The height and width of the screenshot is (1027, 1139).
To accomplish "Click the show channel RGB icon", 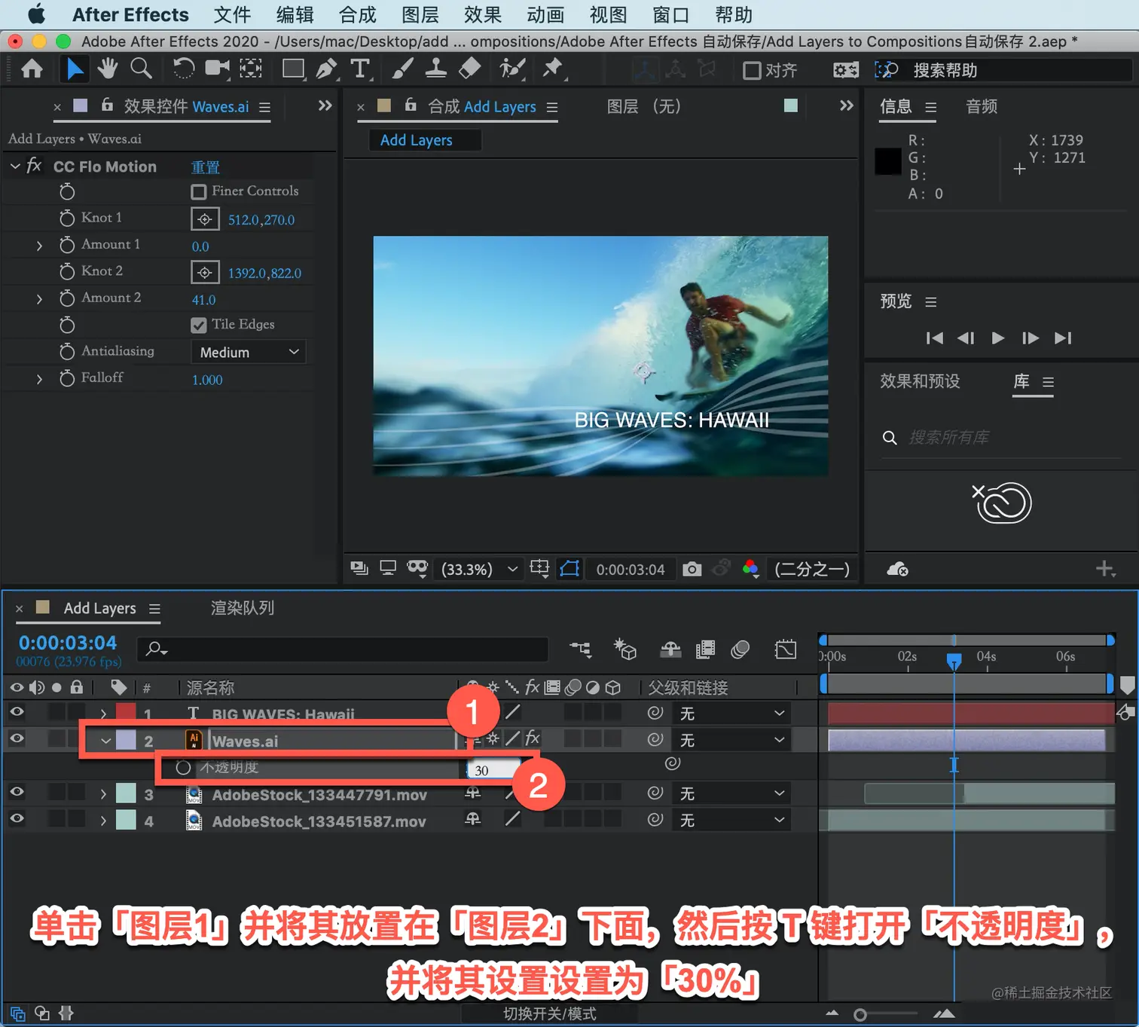I will (750, 569).
